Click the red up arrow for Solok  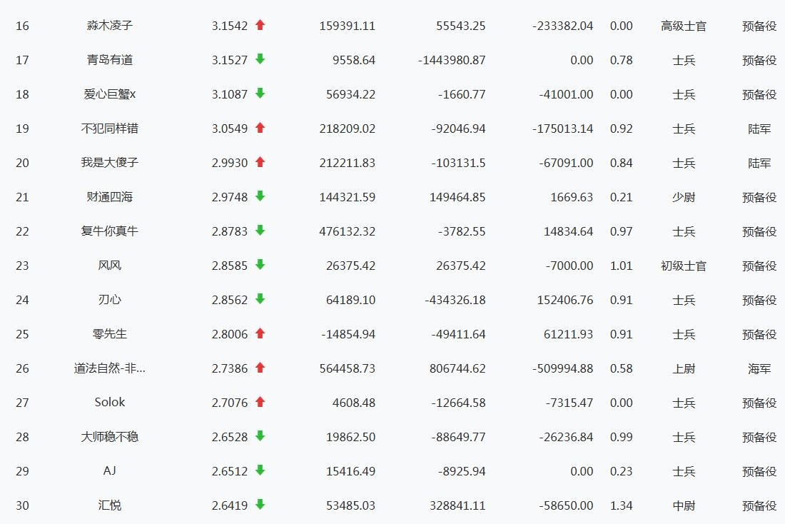pyautogui.click(x=260, y=402)
